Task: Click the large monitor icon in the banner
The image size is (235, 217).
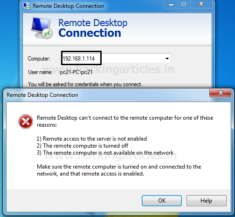Action: (x=41, y=28)
